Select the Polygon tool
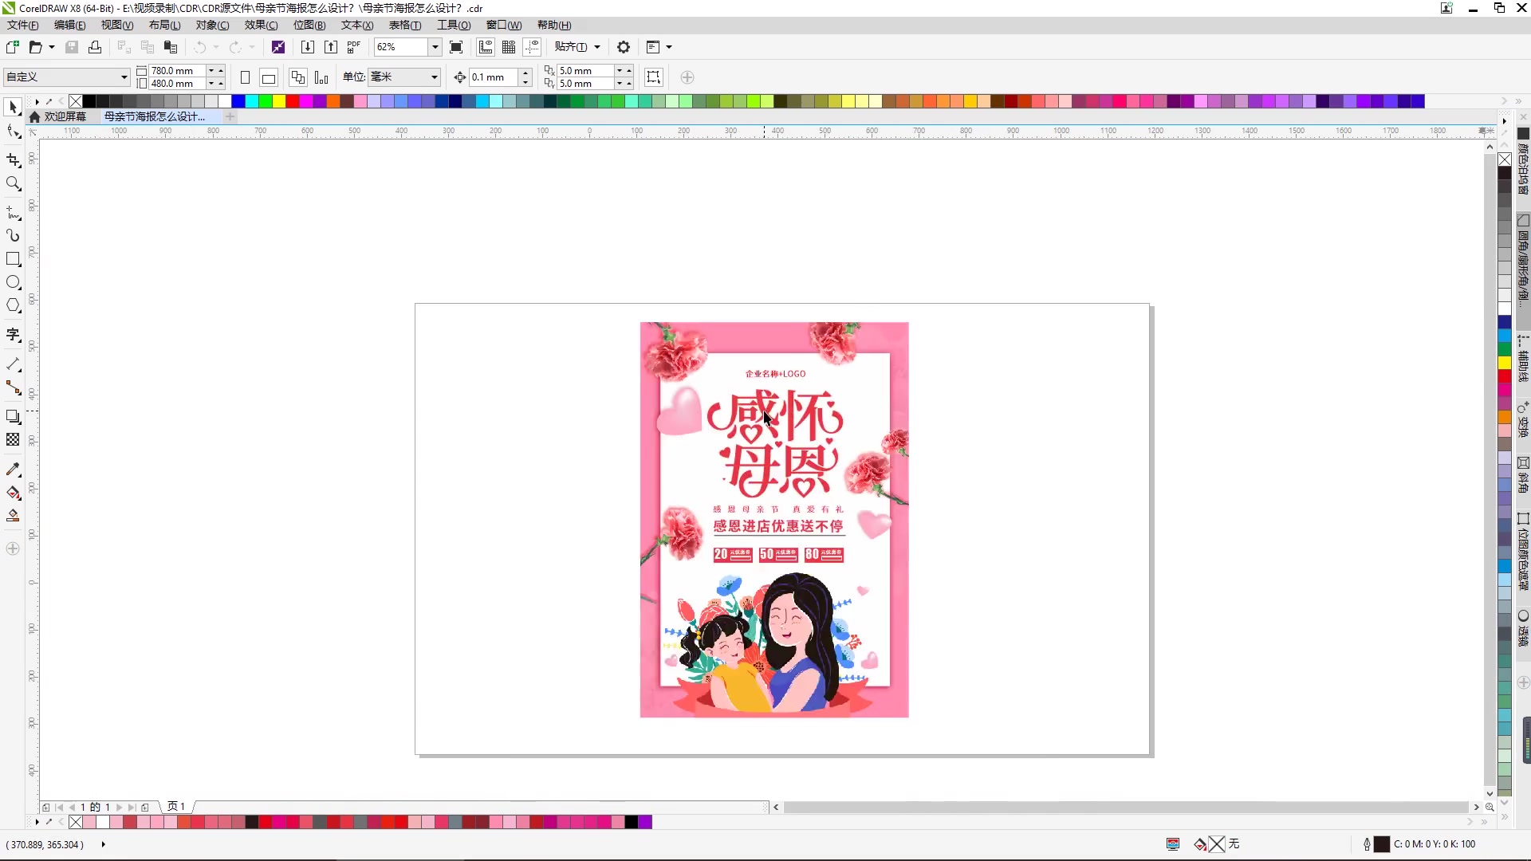Viewport: 1531px width, 861px height. pyautogui.click(x=13, y=305)
